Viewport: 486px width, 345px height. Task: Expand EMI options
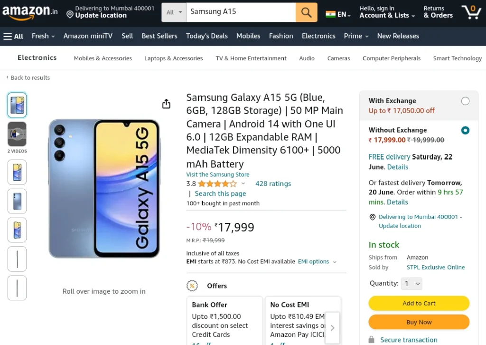tap(317, 261)
